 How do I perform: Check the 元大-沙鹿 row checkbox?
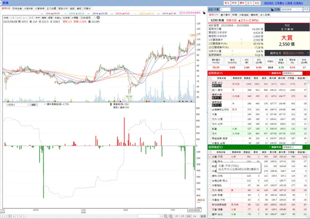[209, 119]
